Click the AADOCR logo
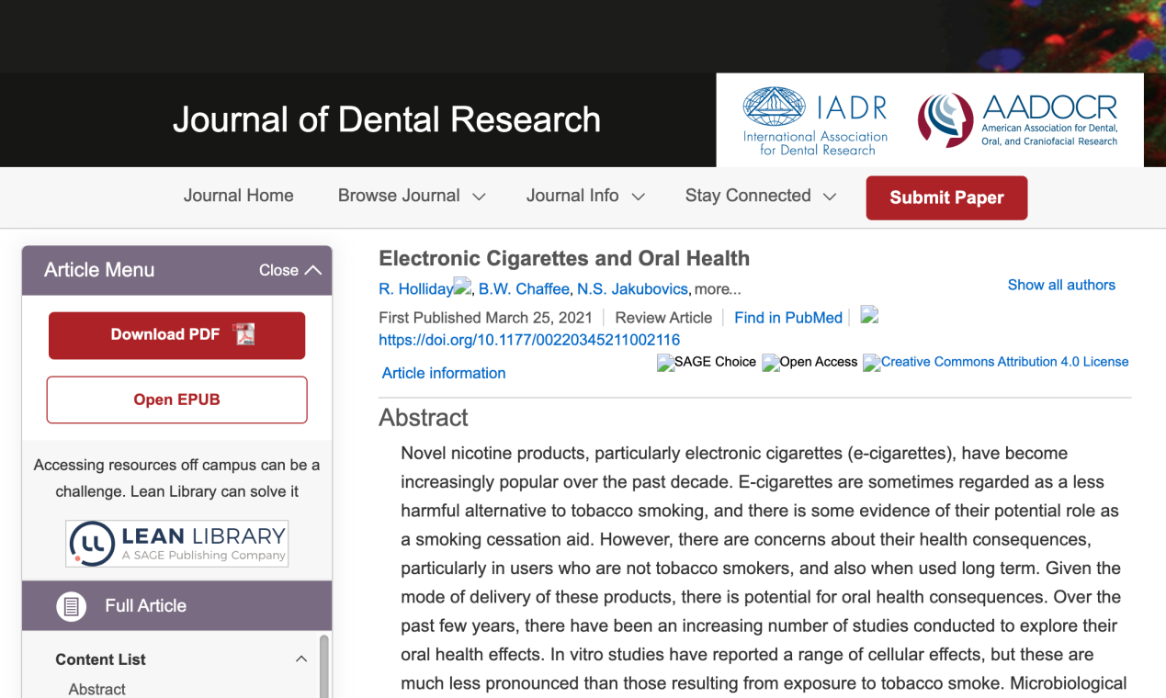Image resolution: width=1166 pixels, height=698 pixels. tap(945, 119)
